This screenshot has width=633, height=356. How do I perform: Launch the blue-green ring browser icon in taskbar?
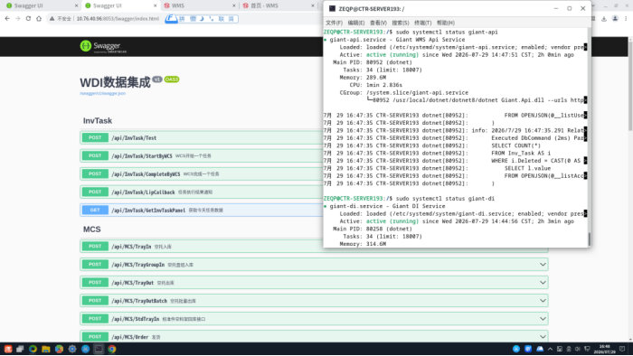(33, 349)
